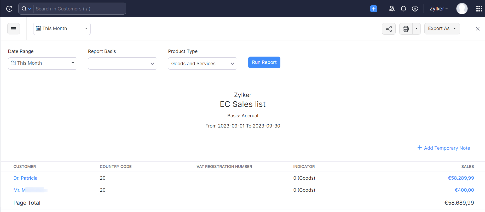
Task: Toggle the hamburger sidebar menu
Action: 14,29
